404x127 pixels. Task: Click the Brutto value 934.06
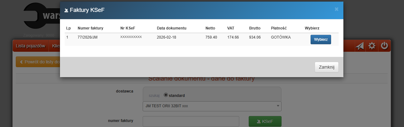[255, 37]
